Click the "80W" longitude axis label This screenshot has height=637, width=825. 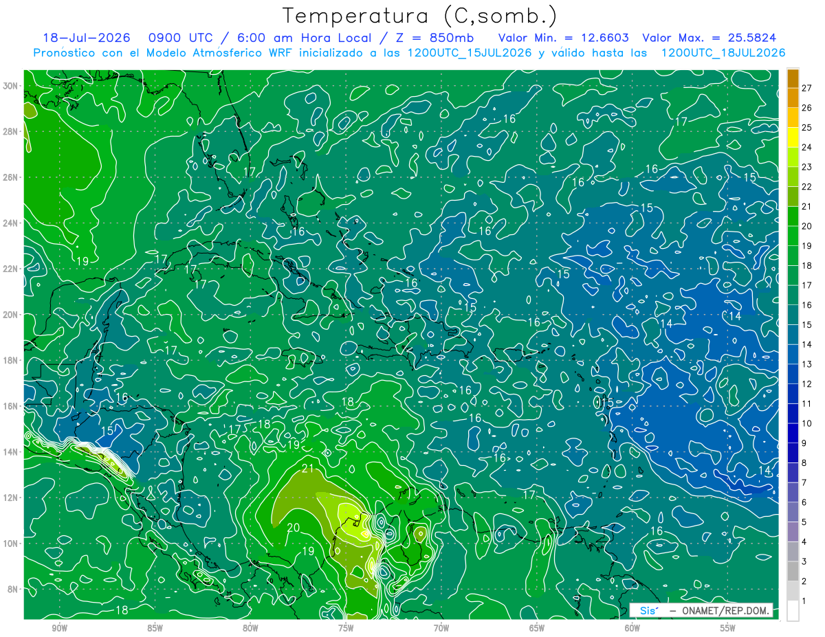(250, 628)
